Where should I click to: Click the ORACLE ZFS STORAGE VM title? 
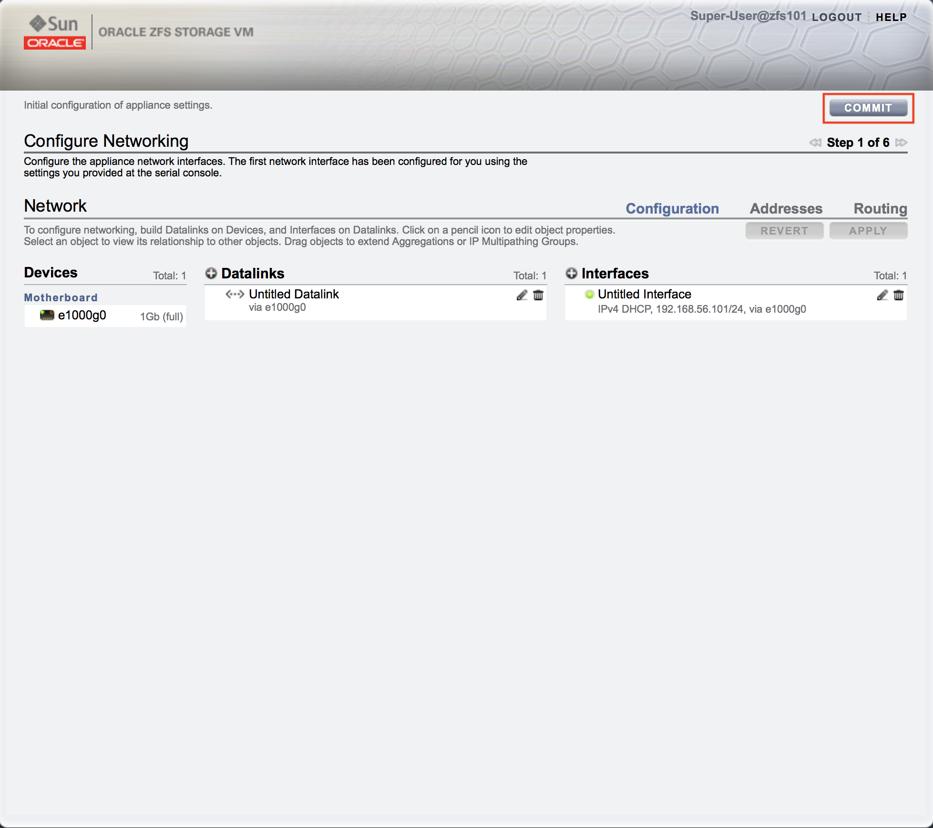coord(176,32)
